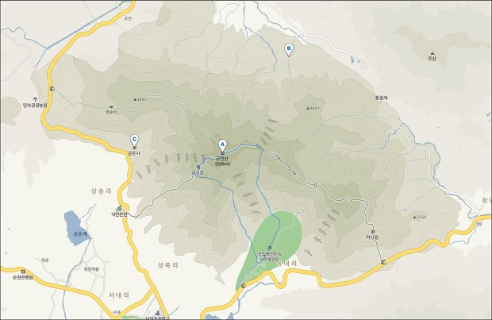Click the trailhead icon at the green park entrance
The height and width of the screenshot is (320, 492).
click(x=244, y=286)
